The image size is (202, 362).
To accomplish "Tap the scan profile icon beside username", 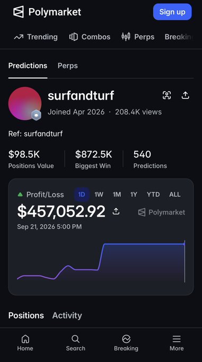I will pyautogui.click(x=166, y=95).
